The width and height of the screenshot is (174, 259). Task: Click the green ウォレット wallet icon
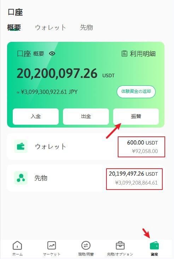click(x=21, y=146)
